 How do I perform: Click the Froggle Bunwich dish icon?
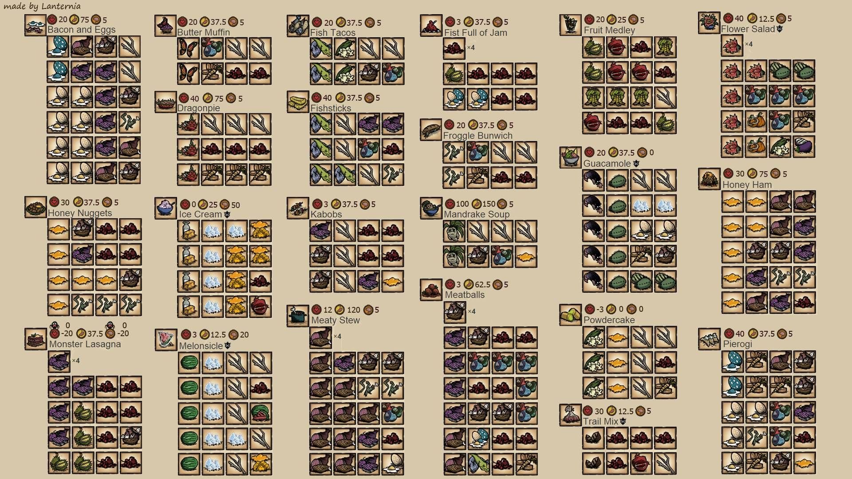pos(431,130)
